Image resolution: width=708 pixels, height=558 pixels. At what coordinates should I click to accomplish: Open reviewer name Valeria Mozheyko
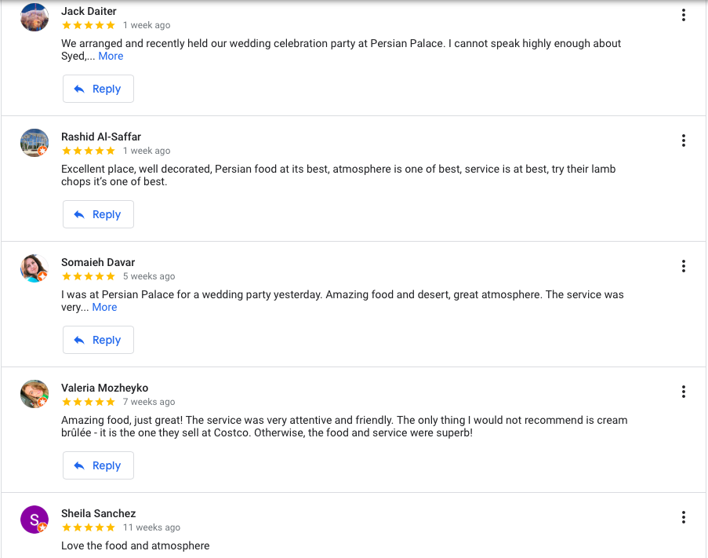(x=104, y=388)
